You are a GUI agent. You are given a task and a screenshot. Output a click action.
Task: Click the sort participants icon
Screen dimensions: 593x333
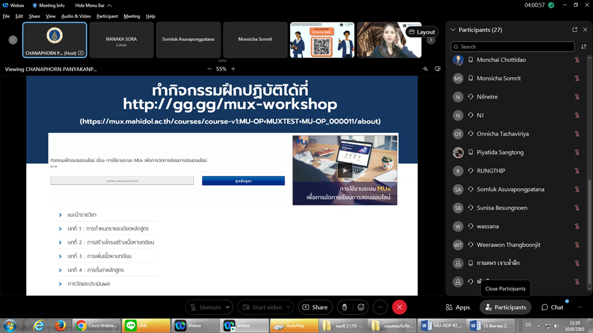pos(583,47)
